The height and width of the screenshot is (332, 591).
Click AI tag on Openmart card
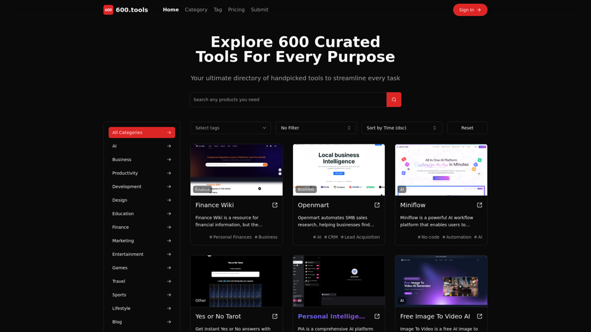(318, 237)
